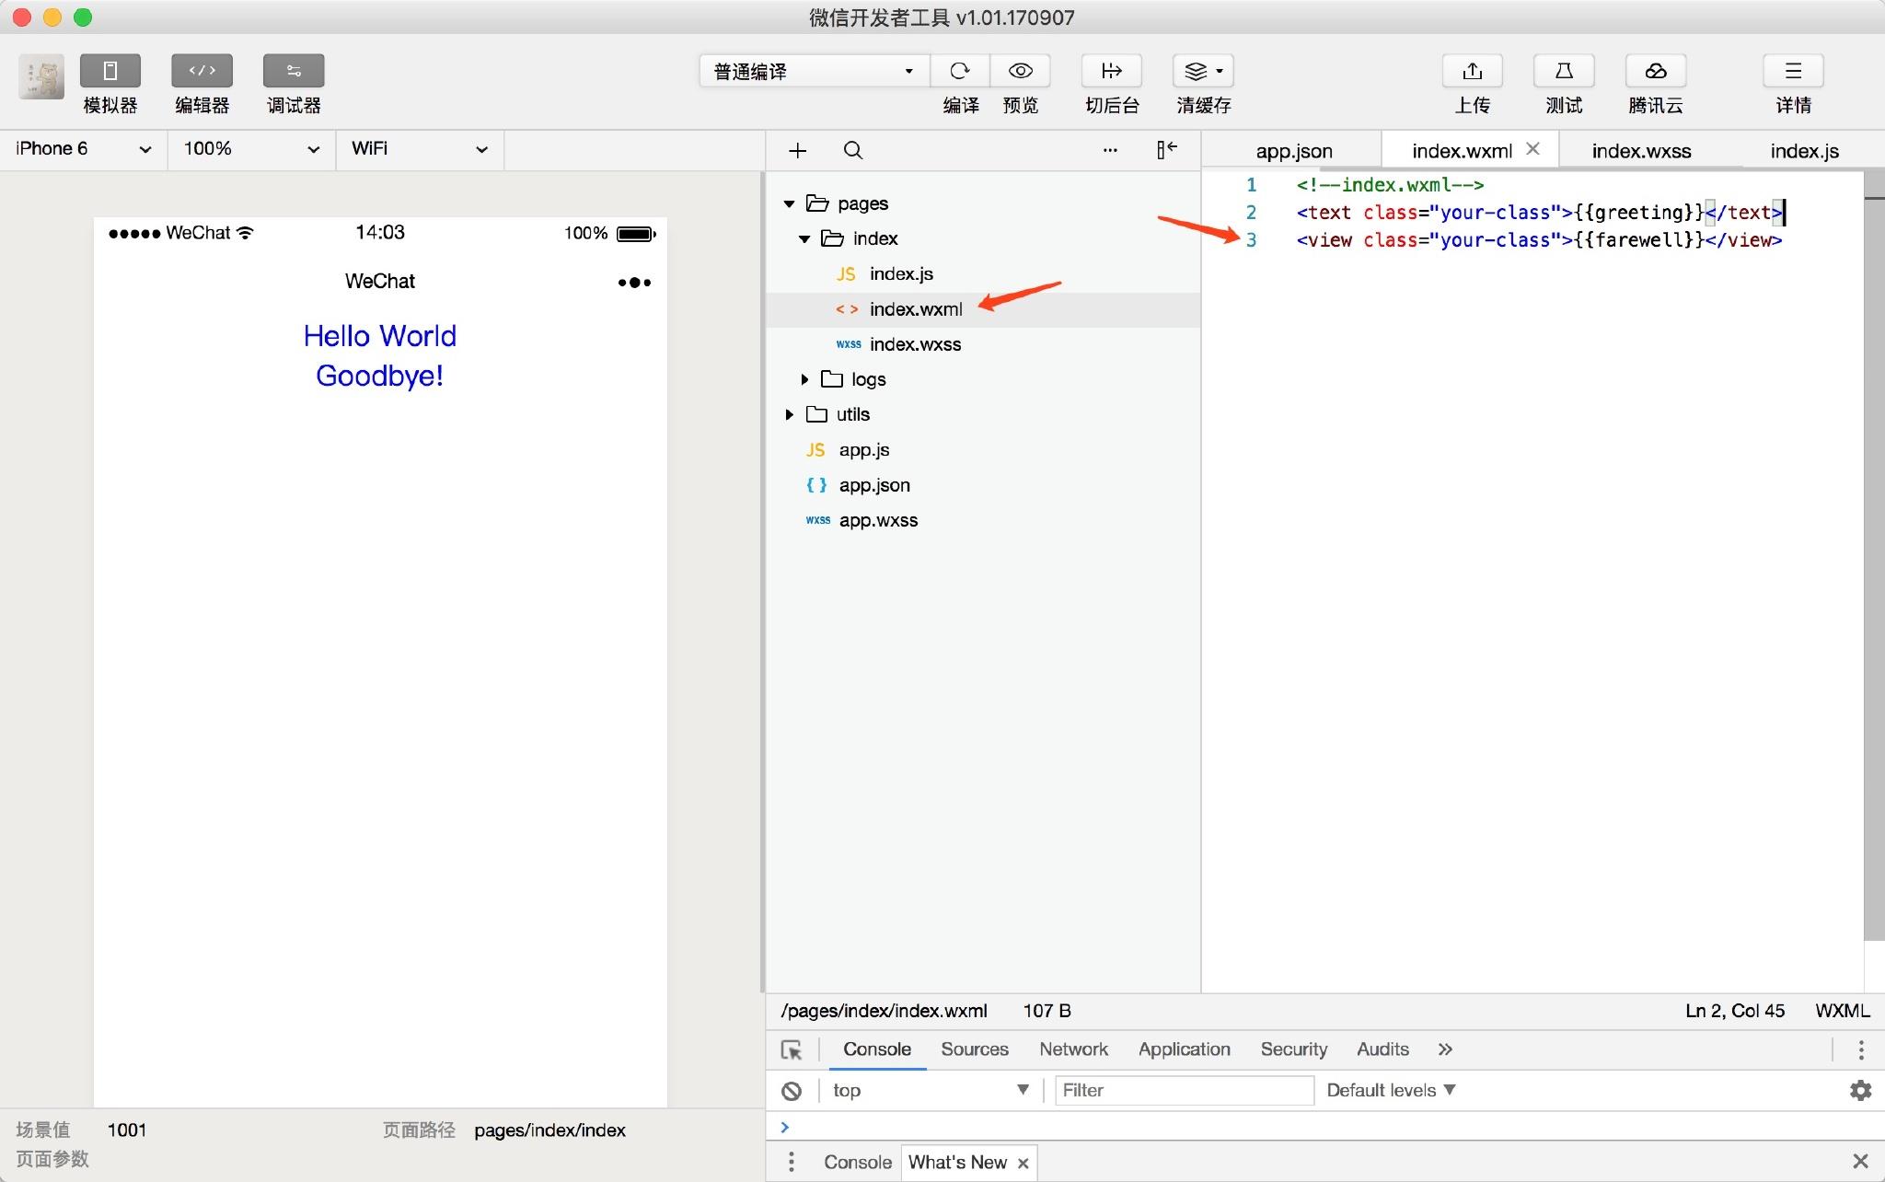Click the /pages/index/index.wxml path in status bar
Viewport: 1885px width, 1182px height.
(x=884, y=1011)
